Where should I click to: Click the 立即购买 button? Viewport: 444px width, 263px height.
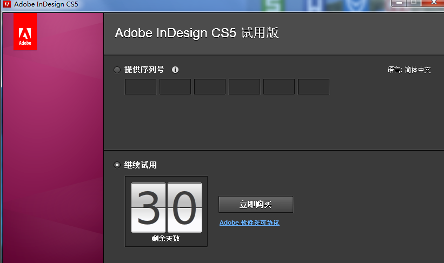click(x=256, y=205)
